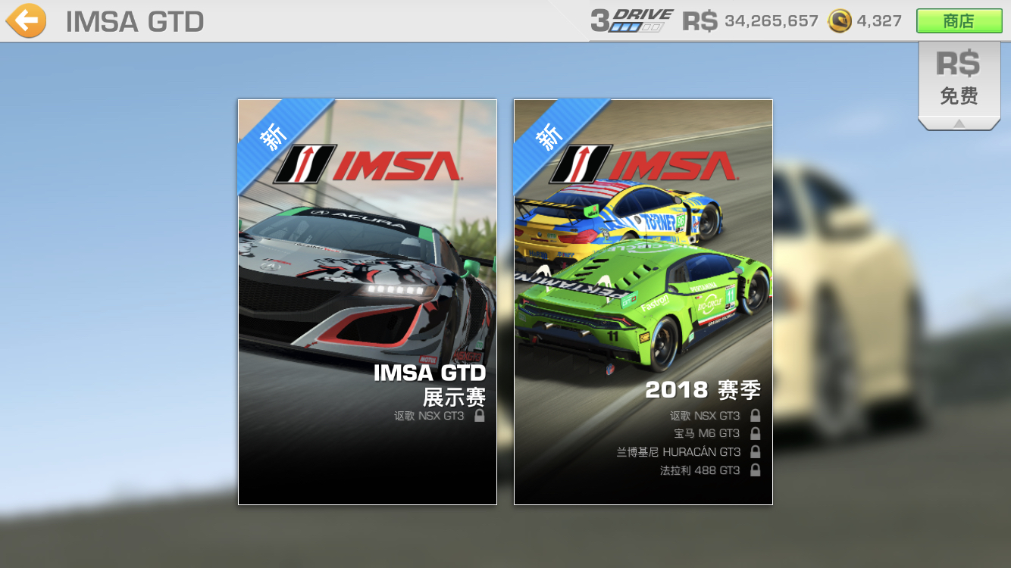
Task: Tap the gold coin currency icon
Action: point(840,20)
